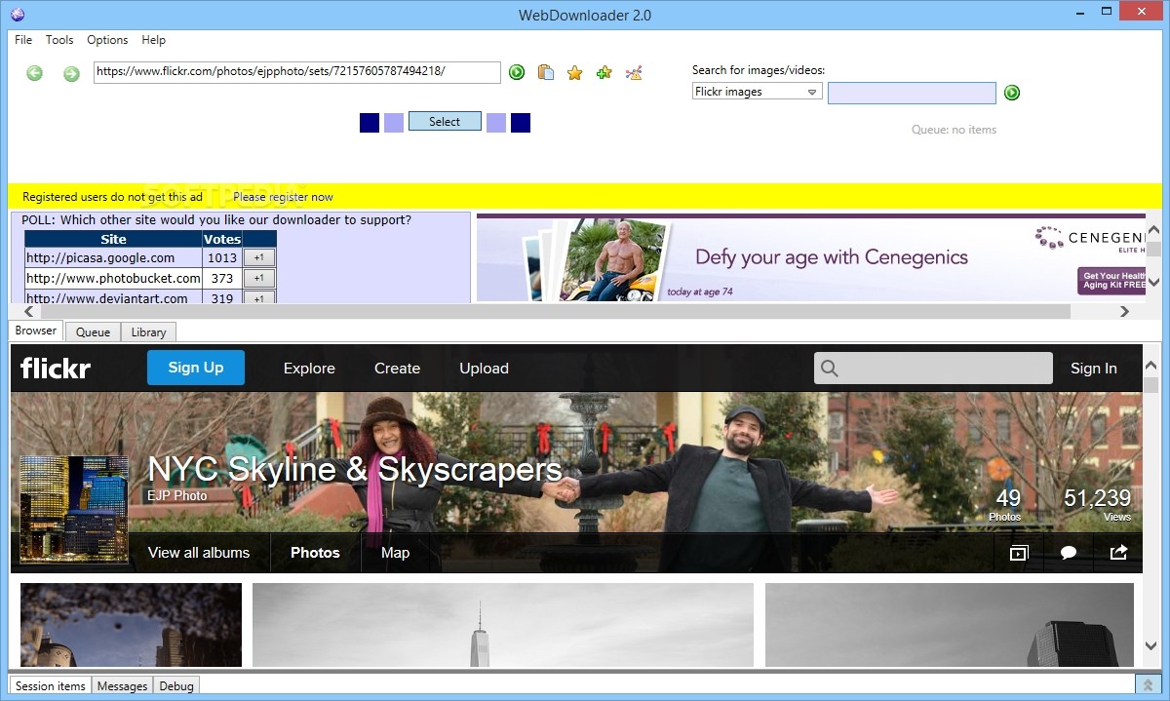Click browser pane scroll down arrow
The image size is (1170, 701).
point(1152,646)
